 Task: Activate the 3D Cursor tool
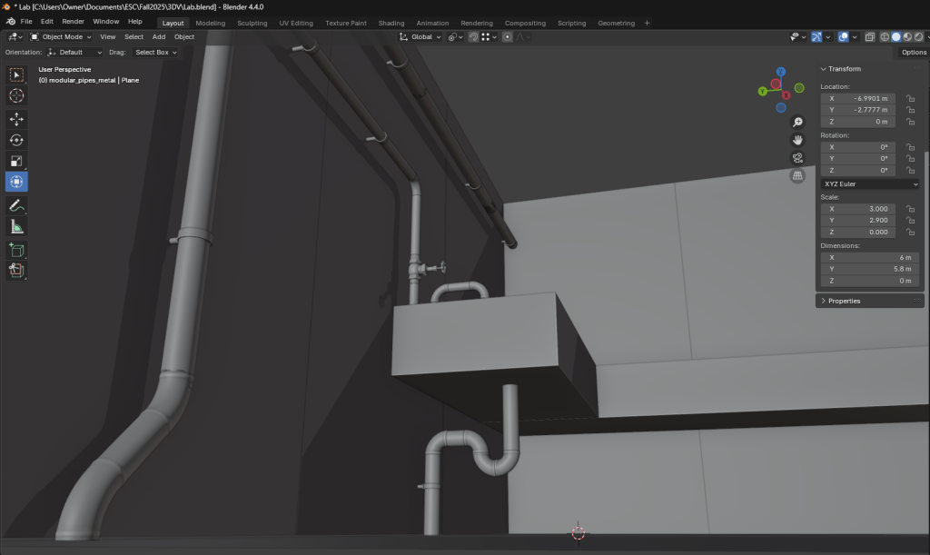tap(16, 95)
